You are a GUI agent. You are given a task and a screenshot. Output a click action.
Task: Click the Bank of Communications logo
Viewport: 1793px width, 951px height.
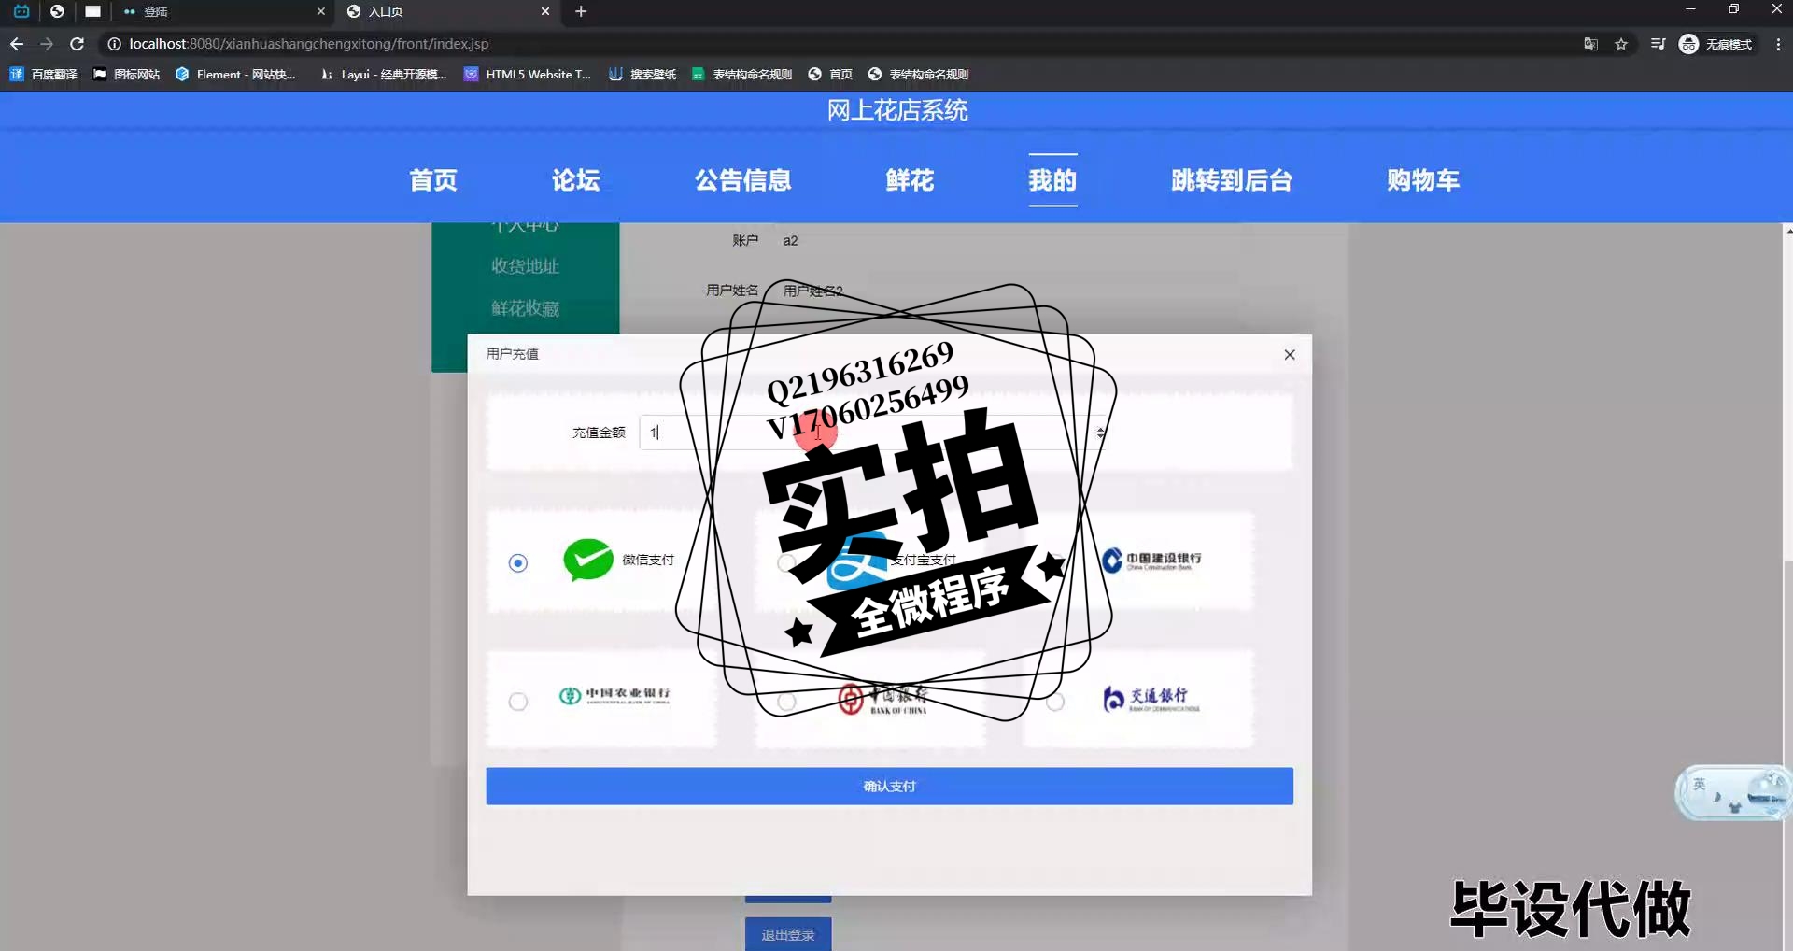point(1151,699)
